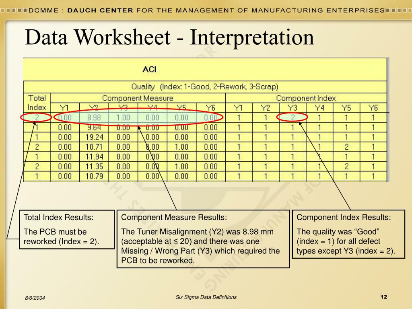The height and width of the screenshot is (309, 412).
Task: Click the "Component Index" group header
Action: click(x=306, y=98)
